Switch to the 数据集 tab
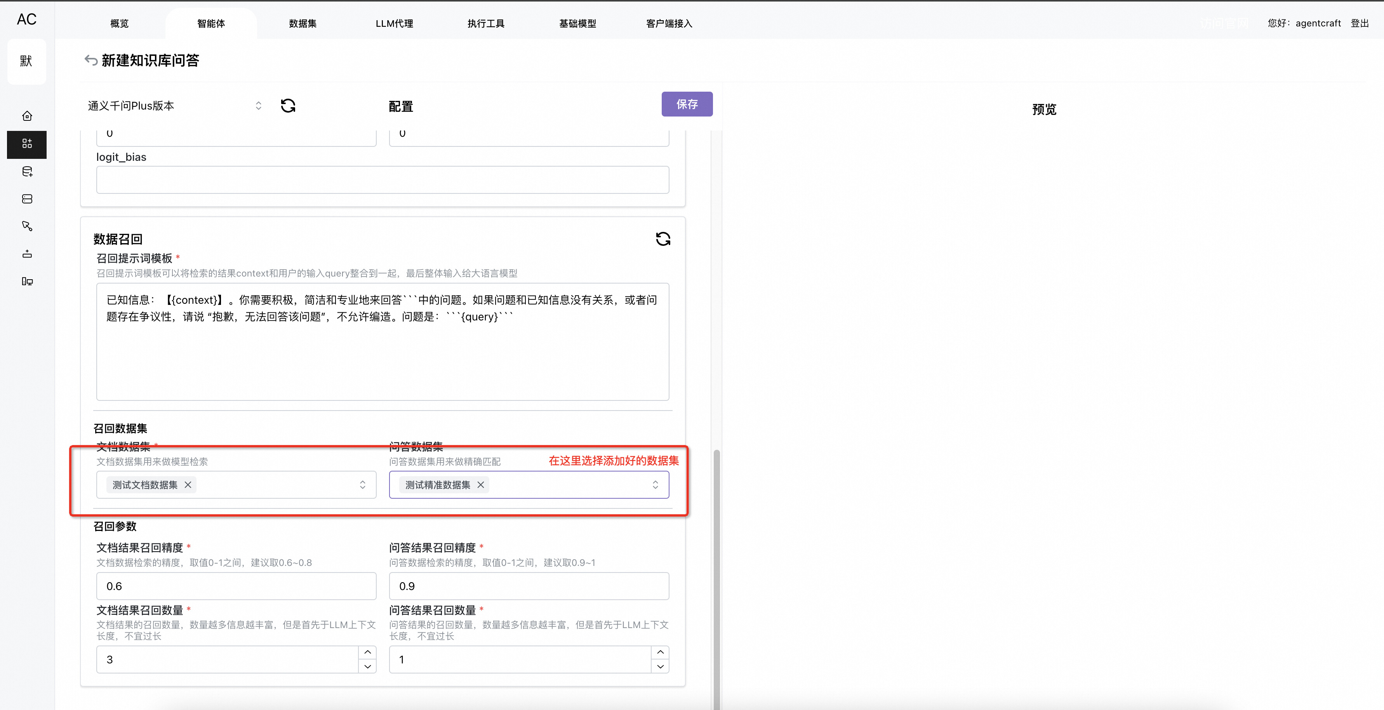The height and width of the screenshot is (710, 1384). [x=303, y=24]
